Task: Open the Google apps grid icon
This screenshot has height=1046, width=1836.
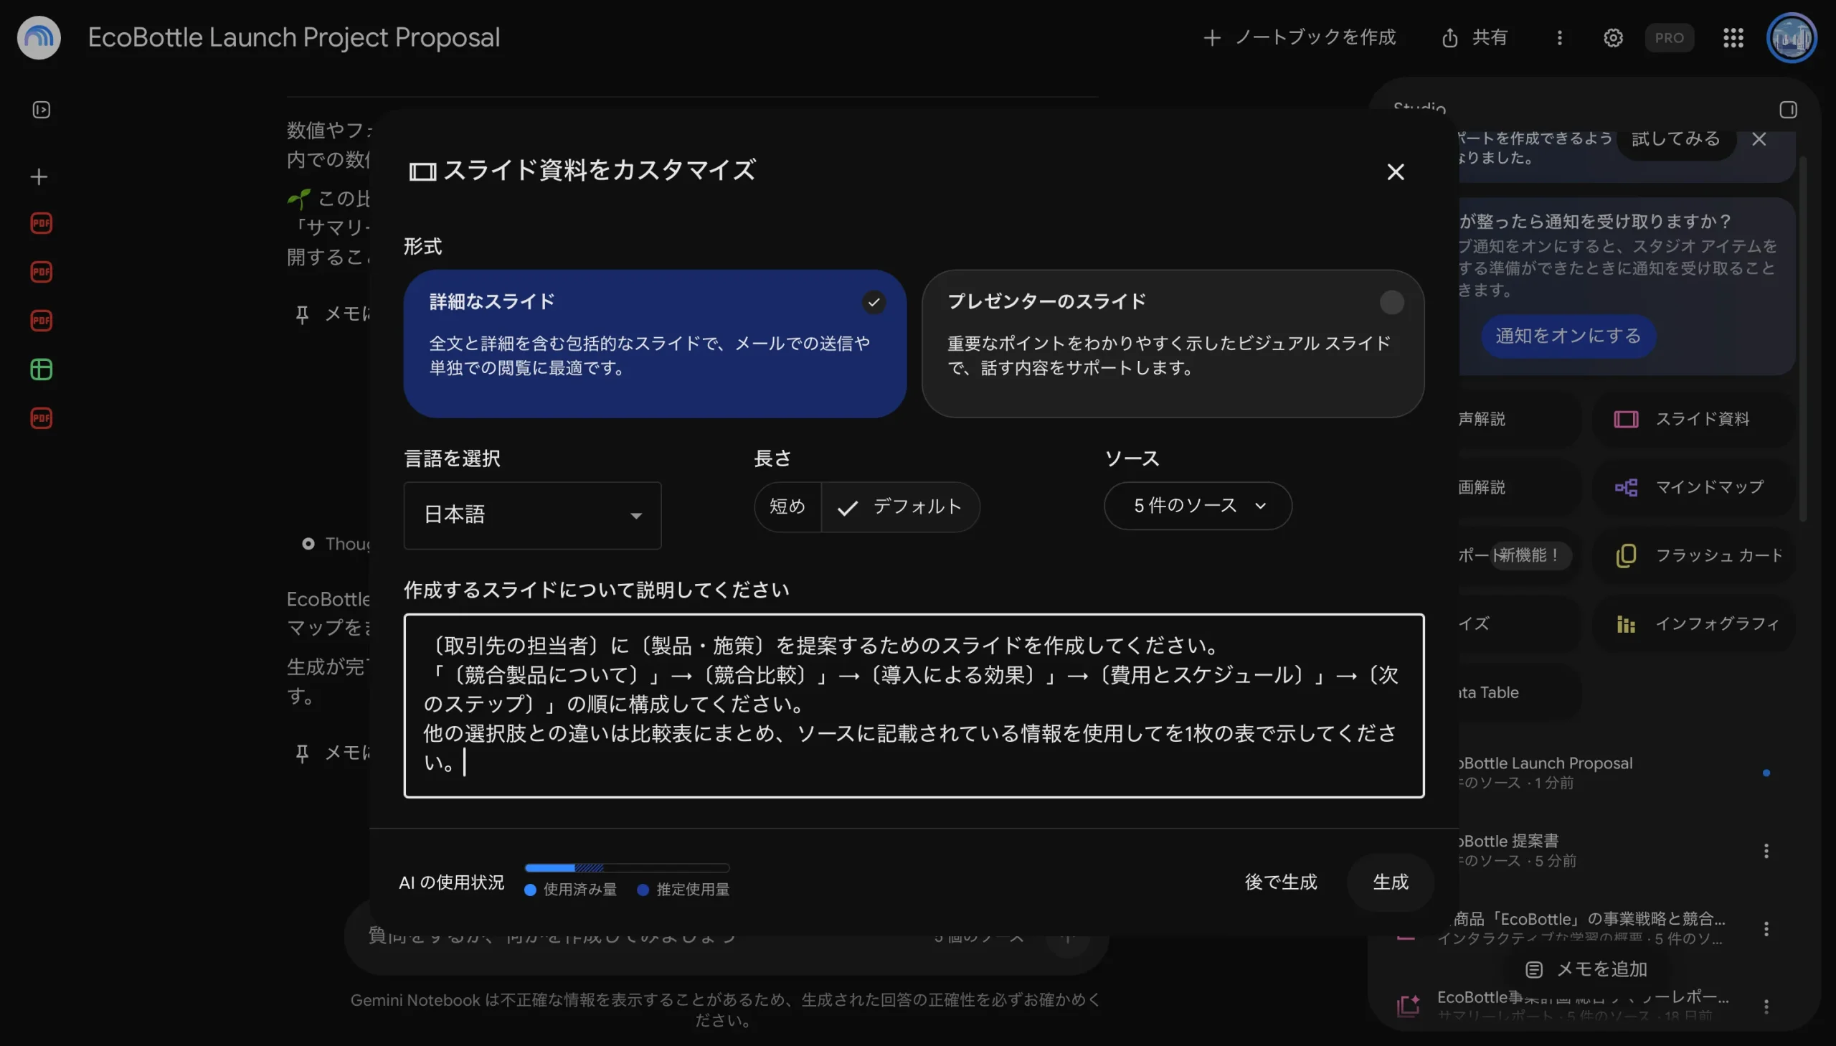Action: [x=1733, y=37]
